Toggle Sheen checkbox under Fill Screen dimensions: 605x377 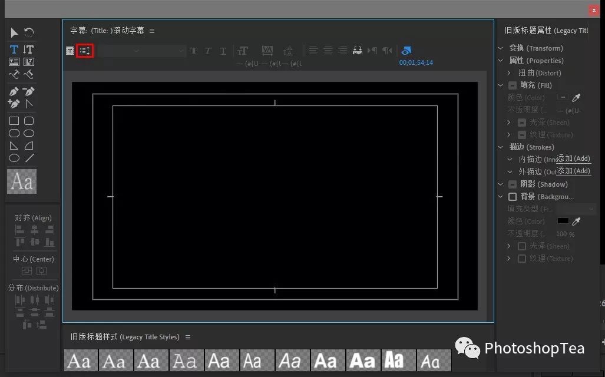point(522,123)
